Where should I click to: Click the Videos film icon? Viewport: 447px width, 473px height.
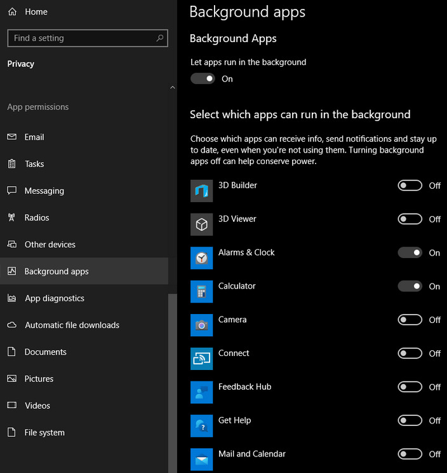pos(12,405)
